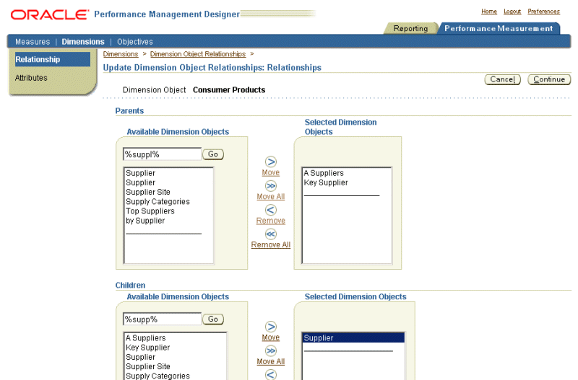
Task: Select 'A Suppliers' in Children available list
Action: coord(175,337)
